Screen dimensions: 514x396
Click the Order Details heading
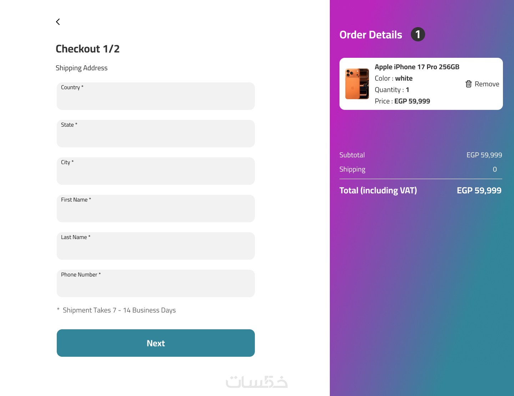pyautogui.click(x=371, y=35)
